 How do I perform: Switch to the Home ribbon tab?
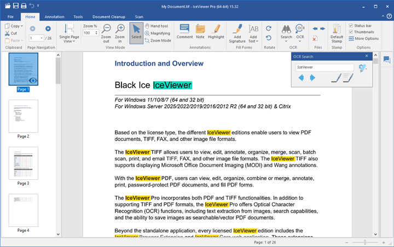point(30,17)
